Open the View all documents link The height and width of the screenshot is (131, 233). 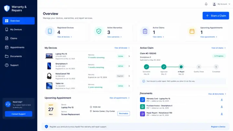(217, 94)
